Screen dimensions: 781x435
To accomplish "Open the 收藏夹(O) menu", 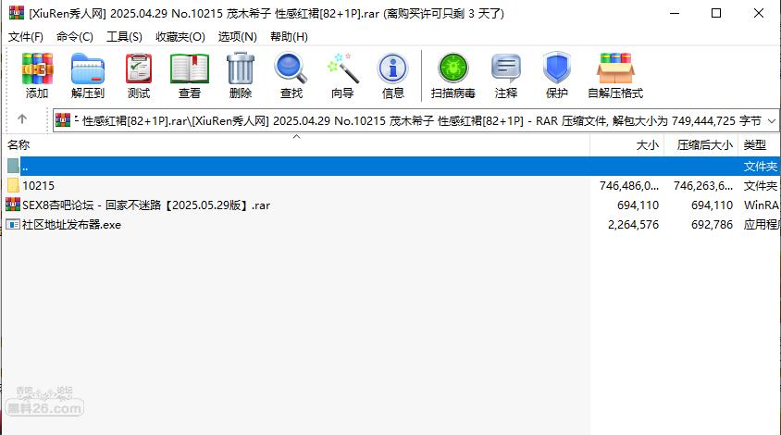I will (x=180, y=37).
